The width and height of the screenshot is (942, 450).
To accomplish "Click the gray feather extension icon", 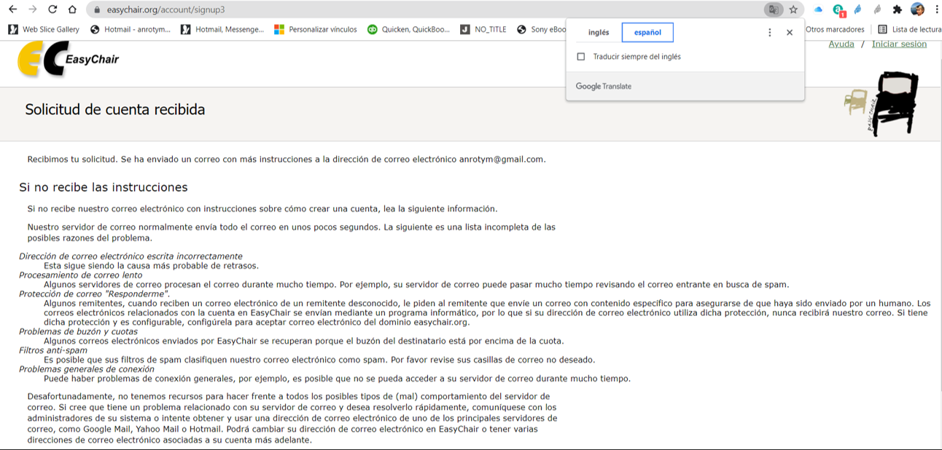I will point(878,9).
